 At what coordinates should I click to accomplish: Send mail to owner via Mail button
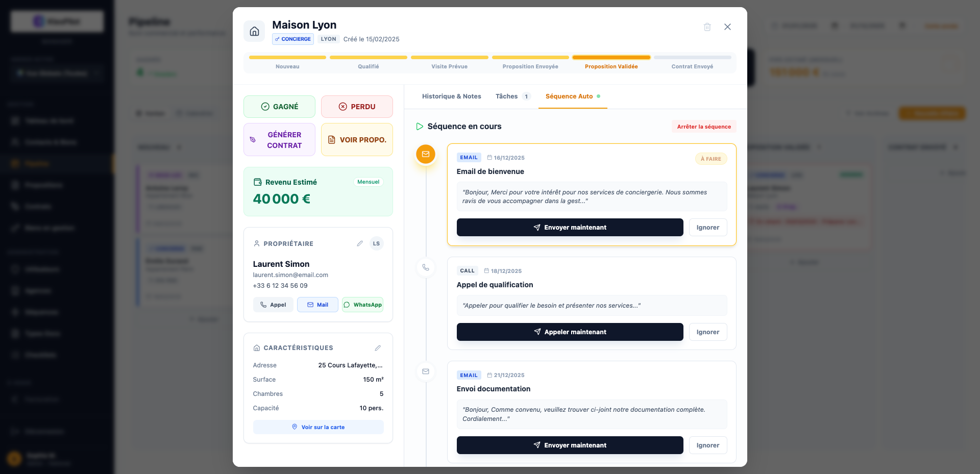(317, 305)
